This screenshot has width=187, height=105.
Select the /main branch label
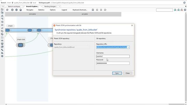10,26
